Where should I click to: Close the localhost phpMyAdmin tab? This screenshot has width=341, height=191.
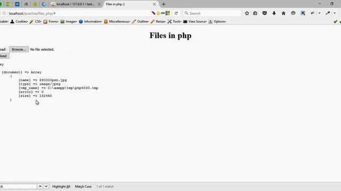click(x=99, y=4)
